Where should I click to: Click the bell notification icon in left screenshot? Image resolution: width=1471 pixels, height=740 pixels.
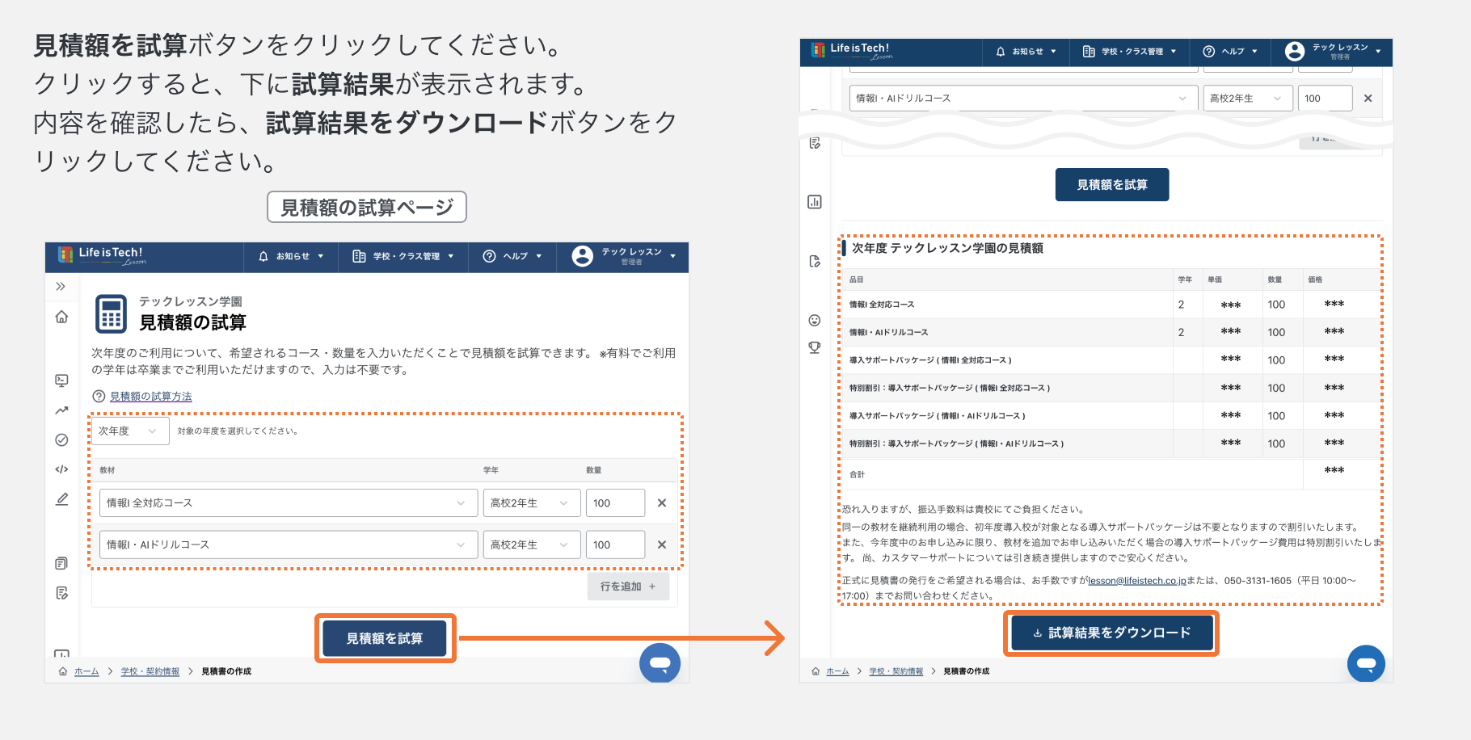tap(263, 256)
